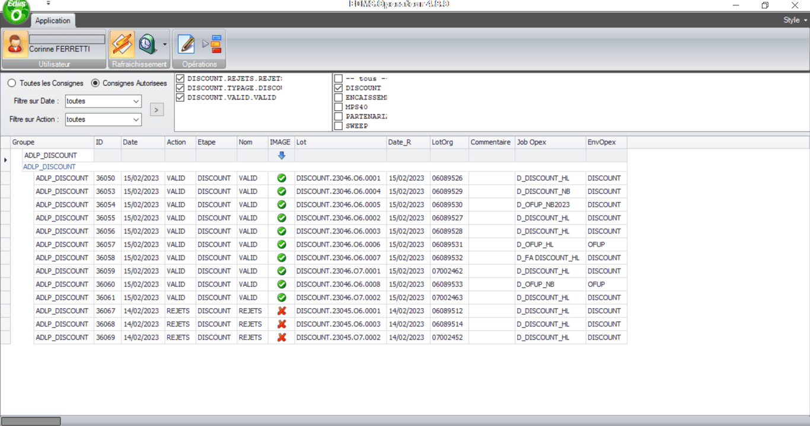
Task: Click the refresh pencil icon in Rafraichissement
Action: coord(122,44)
